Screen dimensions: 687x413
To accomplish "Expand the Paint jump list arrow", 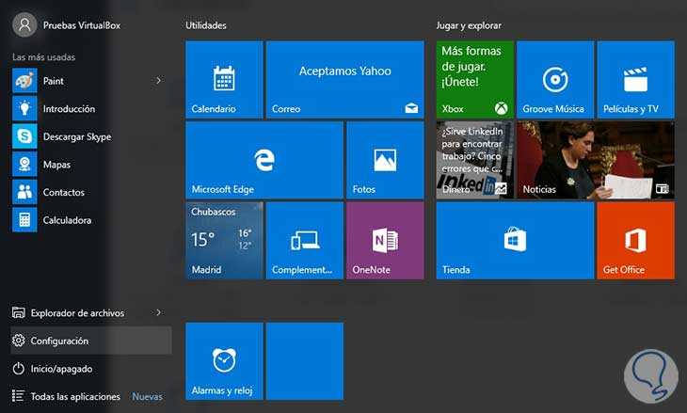I will 159,81.
